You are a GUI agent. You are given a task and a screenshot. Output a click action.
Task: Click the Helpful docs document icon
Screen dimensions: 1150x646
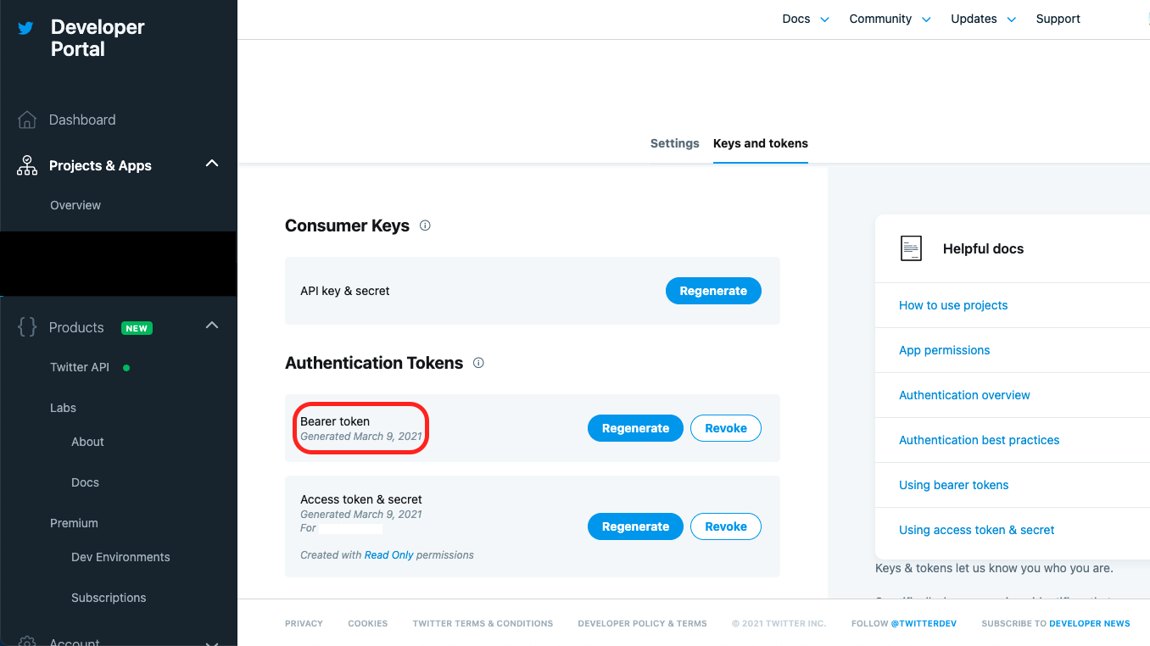click(911, 248)
